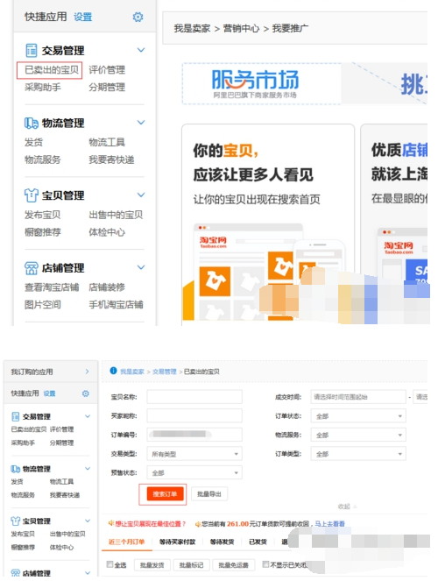Expand the 我订购的应用 chevron
The width and height of the screenshot is (438, 581).
(x=87, y=372)
